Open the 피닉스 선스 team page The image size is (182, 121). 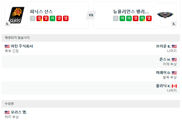coord(41,12)
